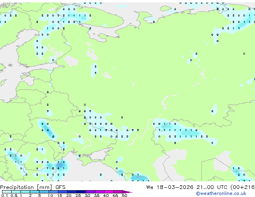Click the '50' legend scale label
Screen dimensions: 255x197
tap(124, 195)
